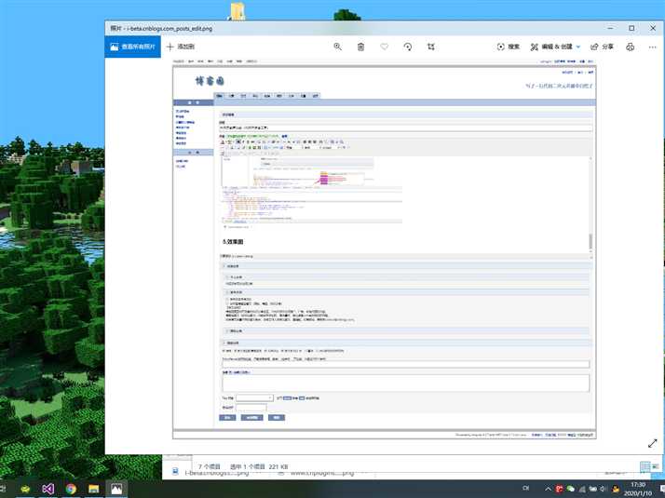Click the Photos app taskbar icon
Viewport: 665px width, 498px height.
tap(116, 489)
